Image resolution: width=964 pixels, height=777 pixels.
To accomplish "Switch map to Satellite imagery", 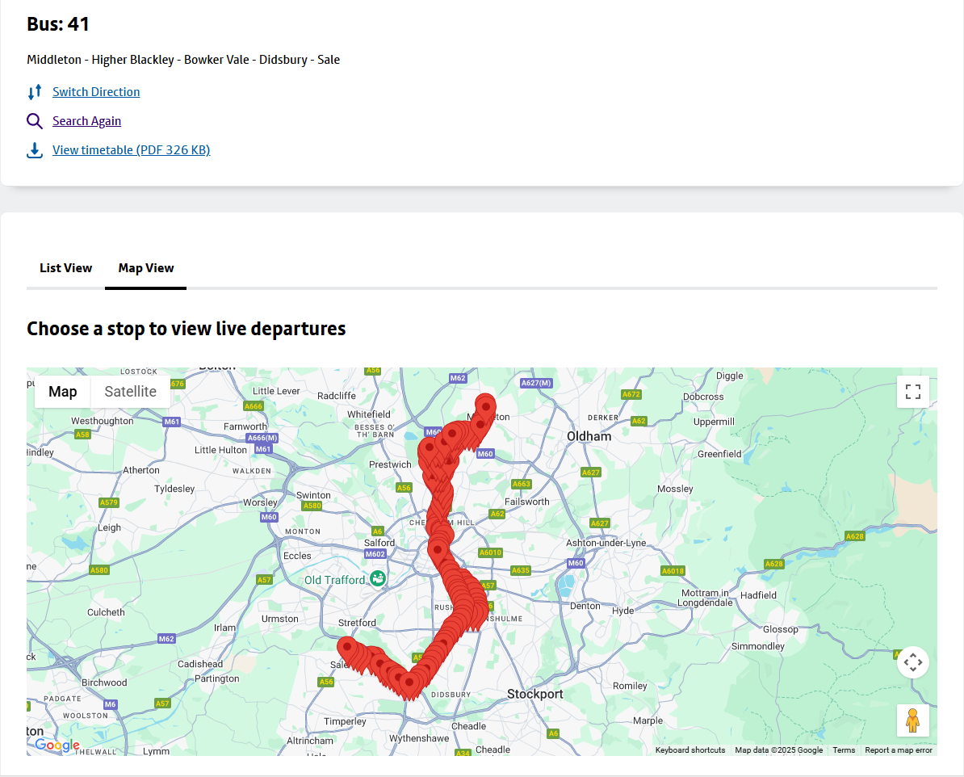I will 130,391.
